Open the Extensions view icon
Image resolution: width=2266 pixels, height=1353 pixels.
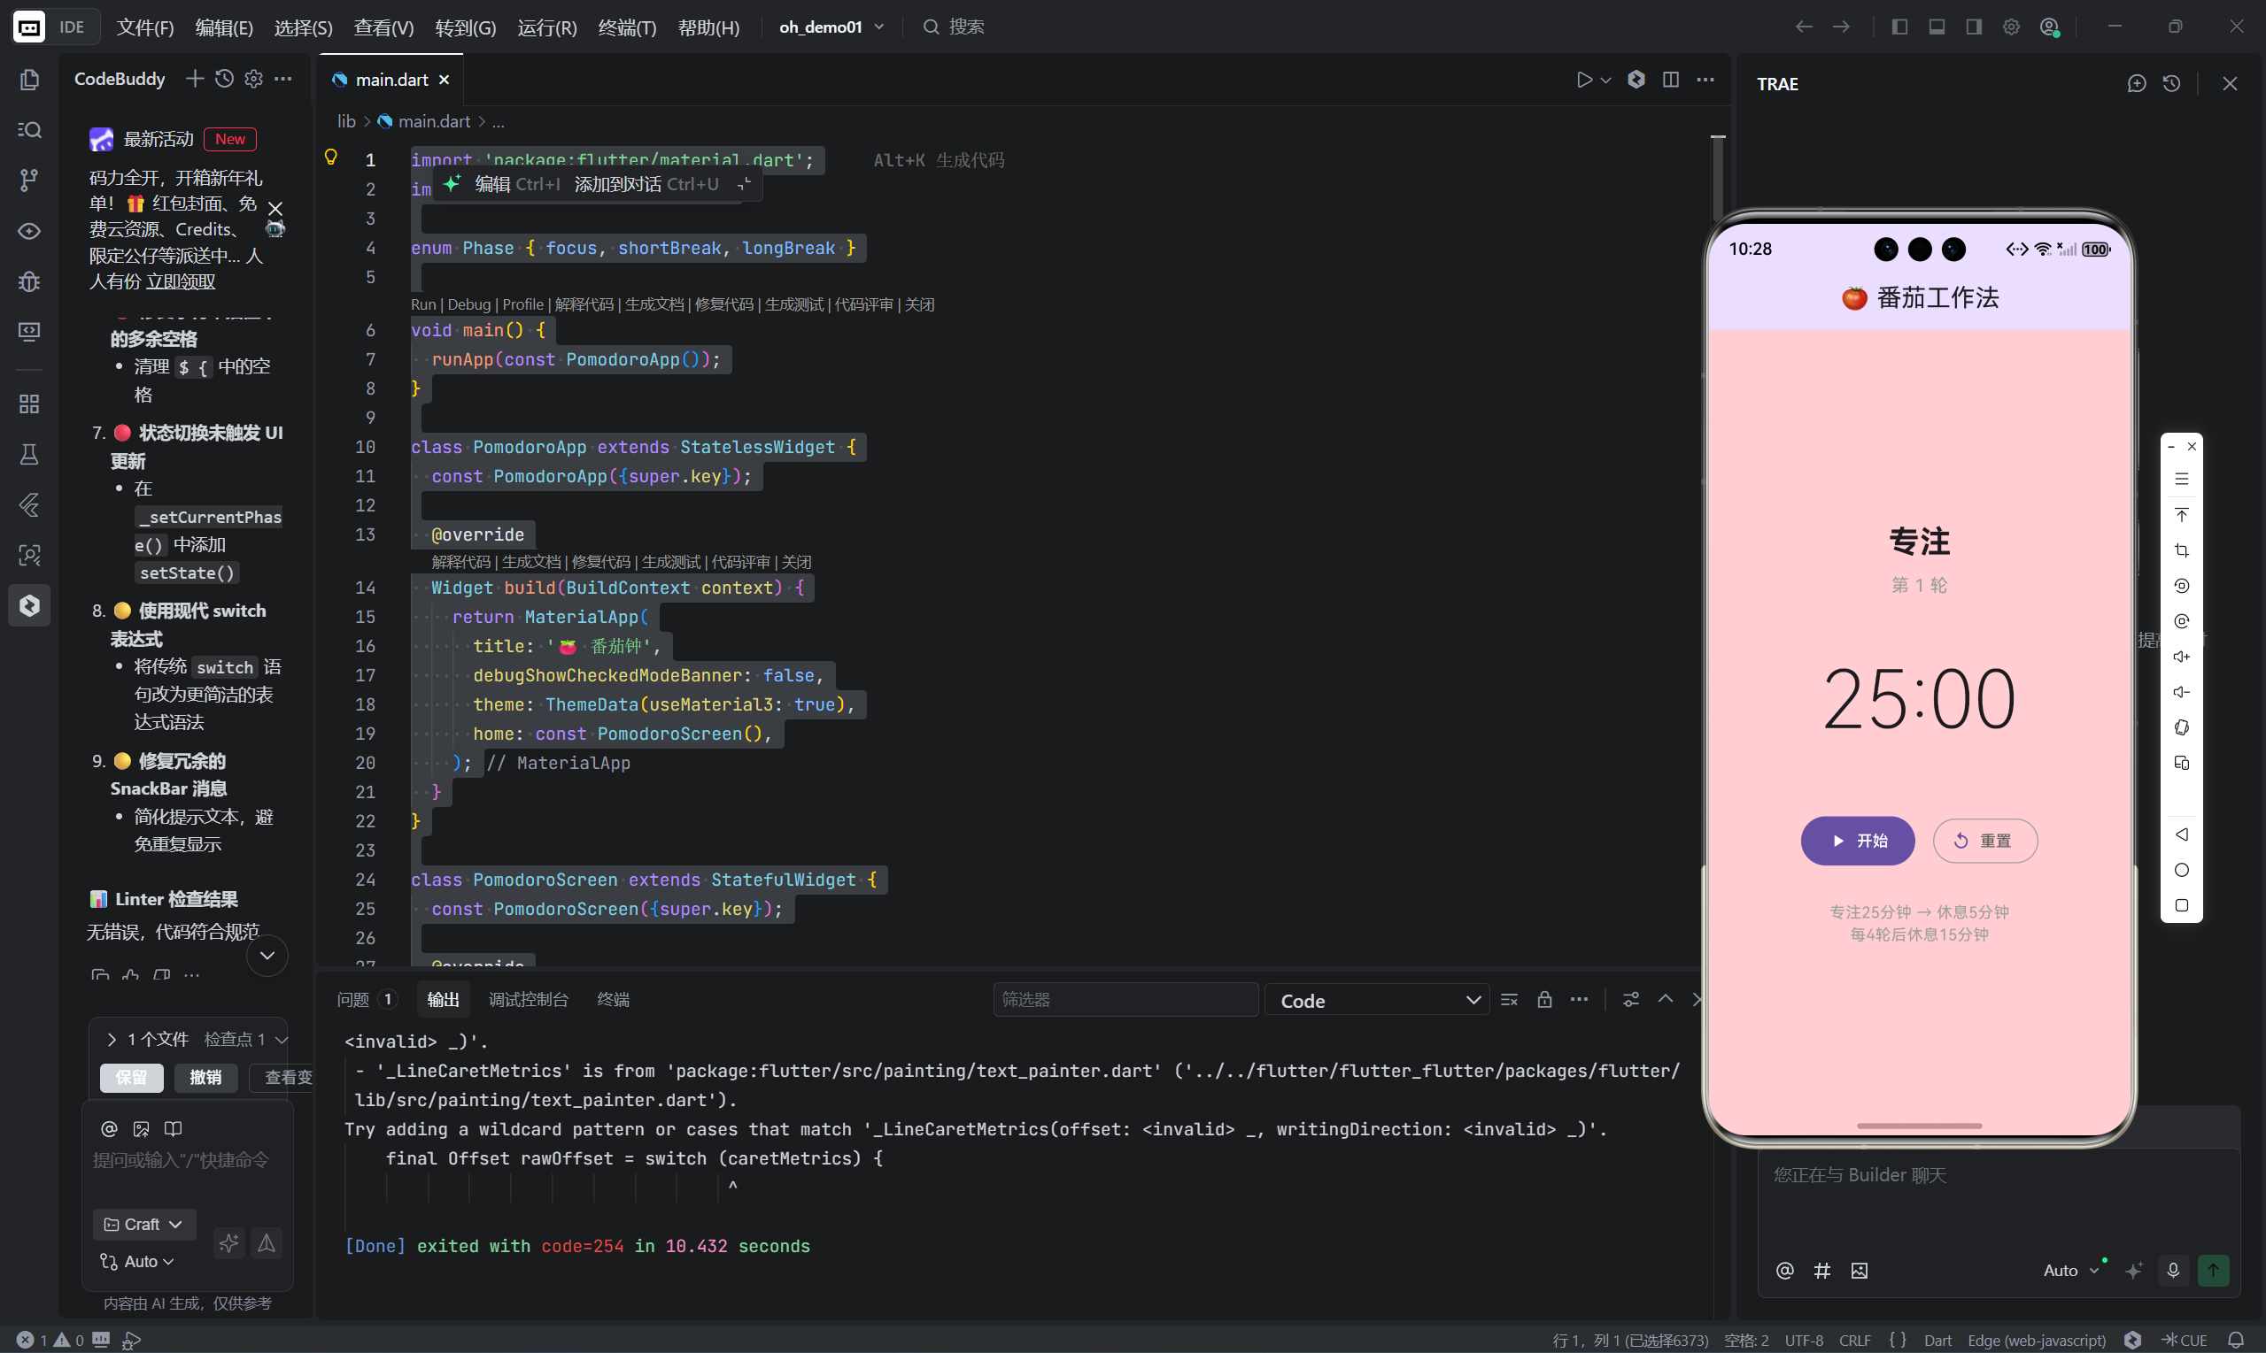click(29, 404)
